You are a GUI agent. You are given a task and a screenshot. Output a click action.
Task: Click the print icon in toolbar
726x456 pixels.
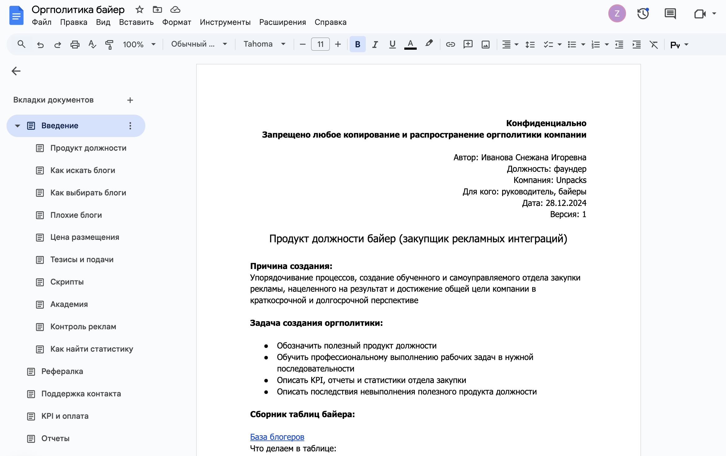pyautogui.click(x=75, y=44)
